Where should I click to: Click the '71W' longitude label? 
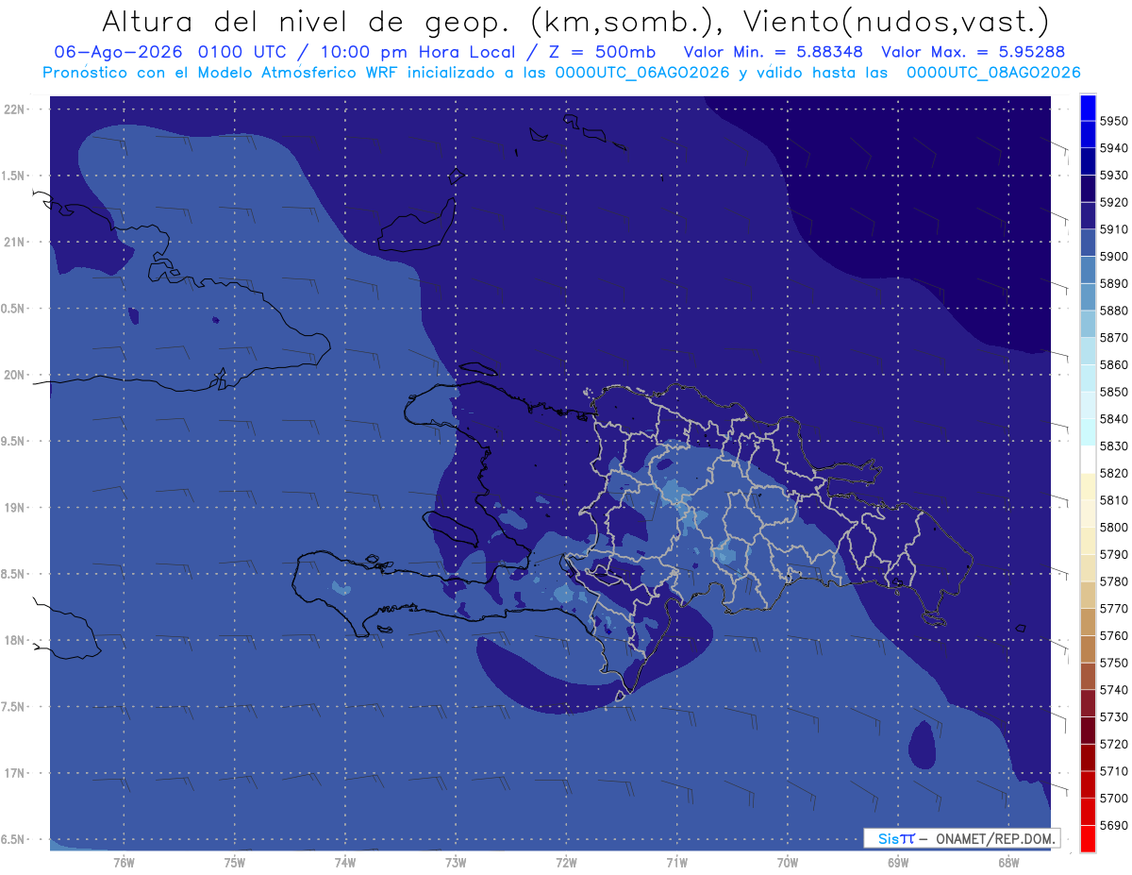tap(676, 863)
